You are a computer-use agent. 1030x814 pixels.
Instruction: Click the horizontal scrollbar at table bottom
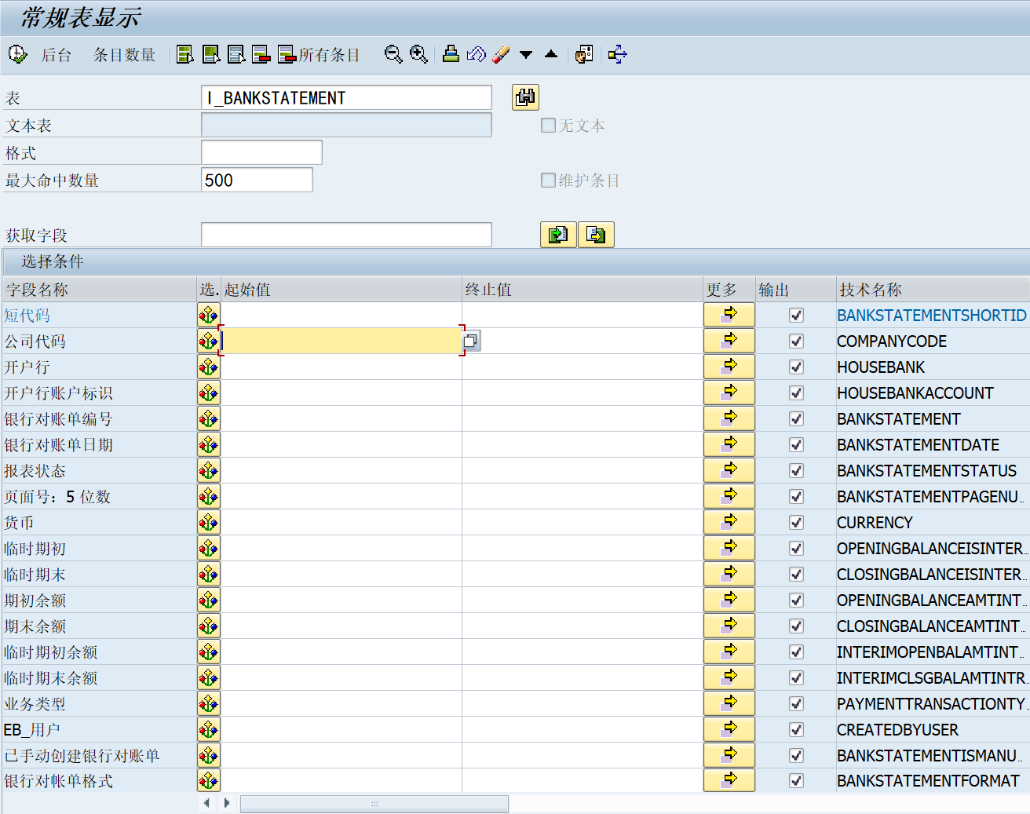(x=374, y=804)
